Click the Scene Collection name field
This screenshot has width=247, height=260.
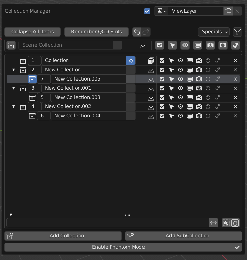66,45
